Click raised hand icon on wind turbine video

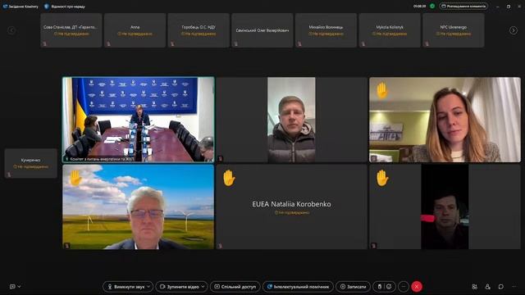75,178
